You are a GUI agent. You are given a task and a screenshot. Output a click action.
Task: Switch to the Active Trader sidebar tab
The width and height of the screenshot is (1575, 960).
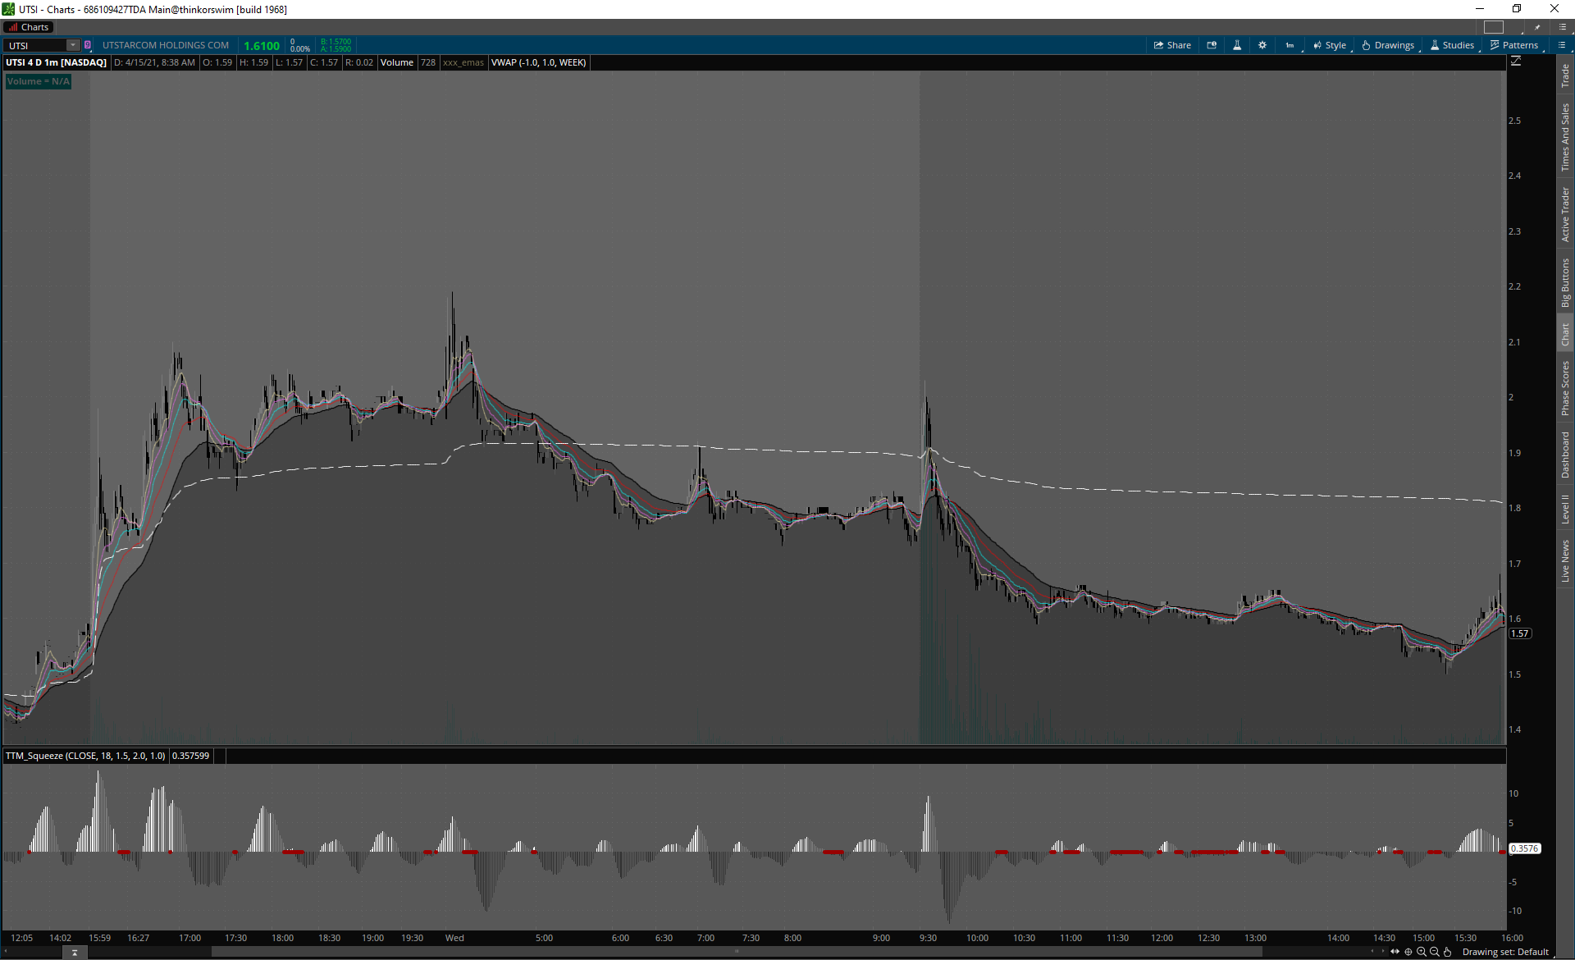point(1565,214)
